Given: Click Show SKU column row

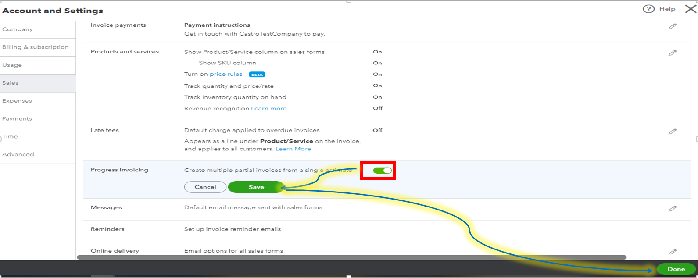Looking at the screenshot, I should [x=227, y=63].
